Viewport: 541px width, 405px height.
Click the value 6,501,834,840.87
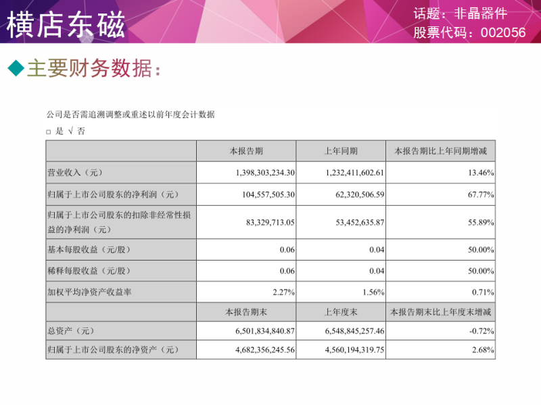pos(265,331)
